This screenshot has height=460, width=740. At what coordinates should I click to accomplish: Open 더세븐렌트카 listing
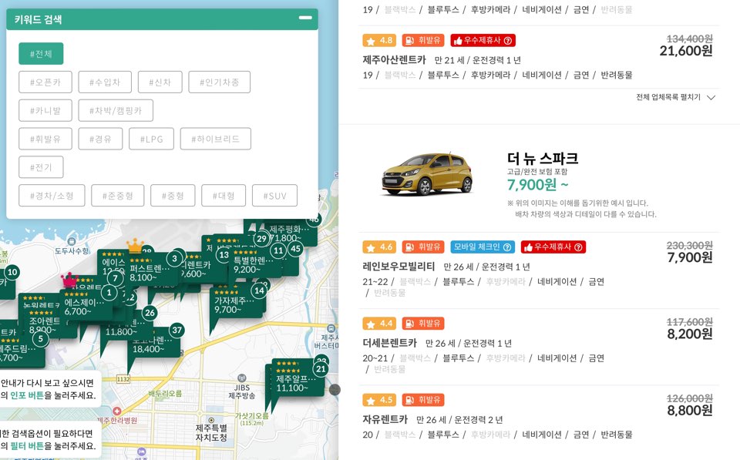click(x=390, y=343)
